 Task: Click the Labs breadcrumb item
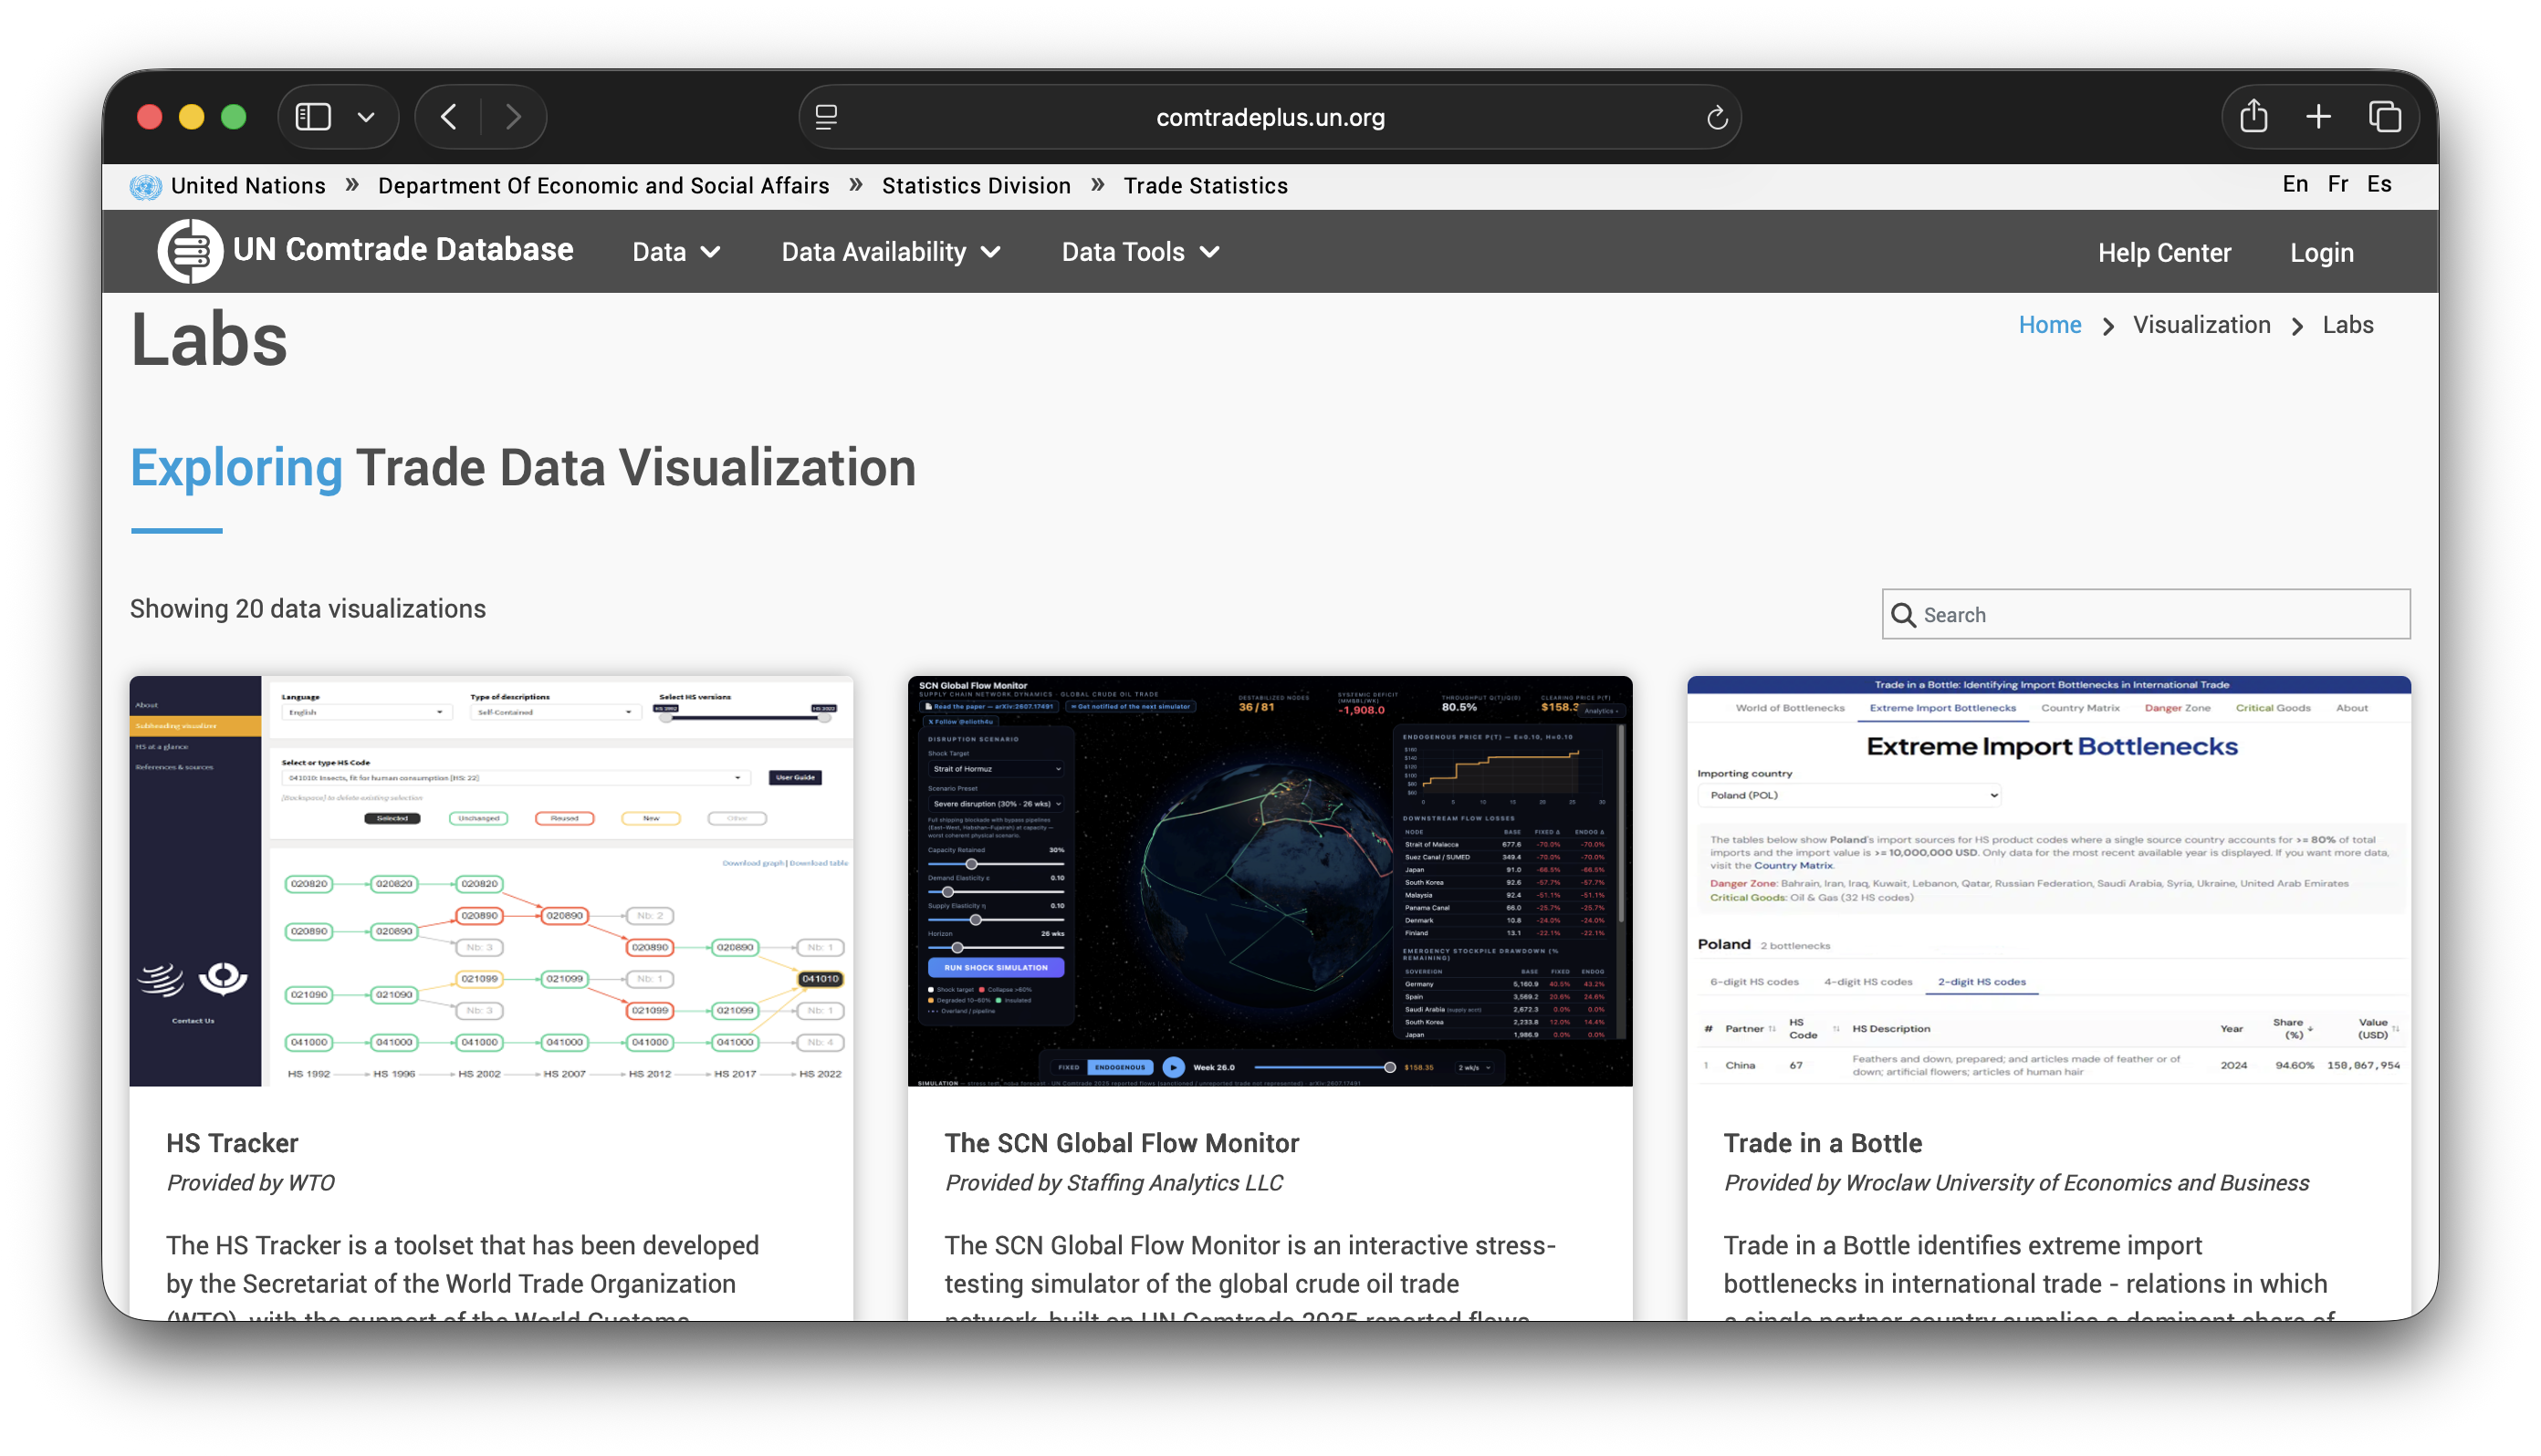pyautogui.click(x=2348, y=325)
